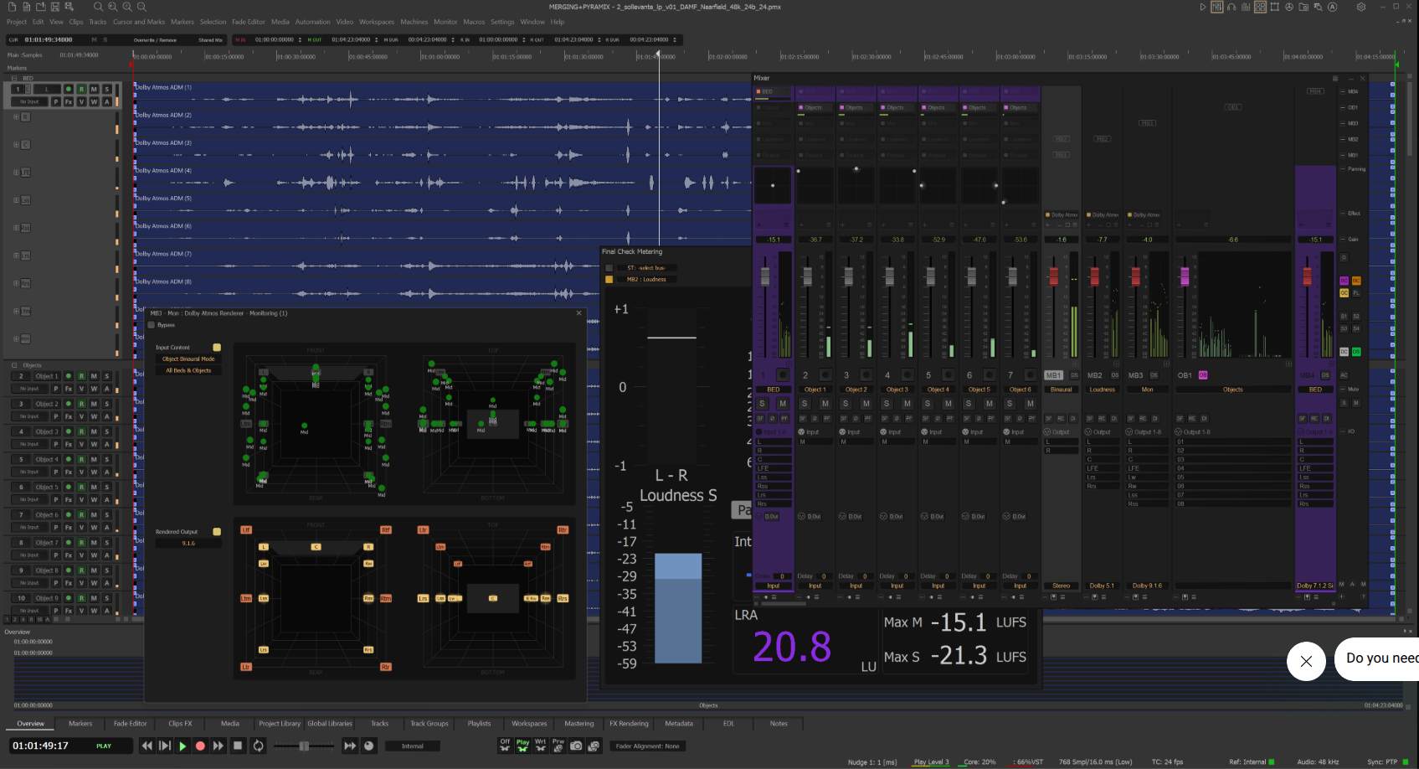Click the Rewind transport button
This screenshot has height=769, width=1419.
click(147, 746)
